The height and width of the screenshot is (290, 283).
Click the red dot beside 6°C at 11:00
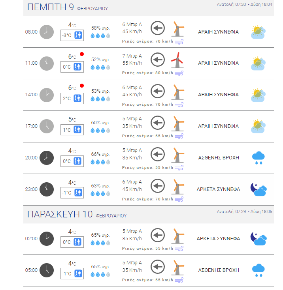click(x=82, y=54)
